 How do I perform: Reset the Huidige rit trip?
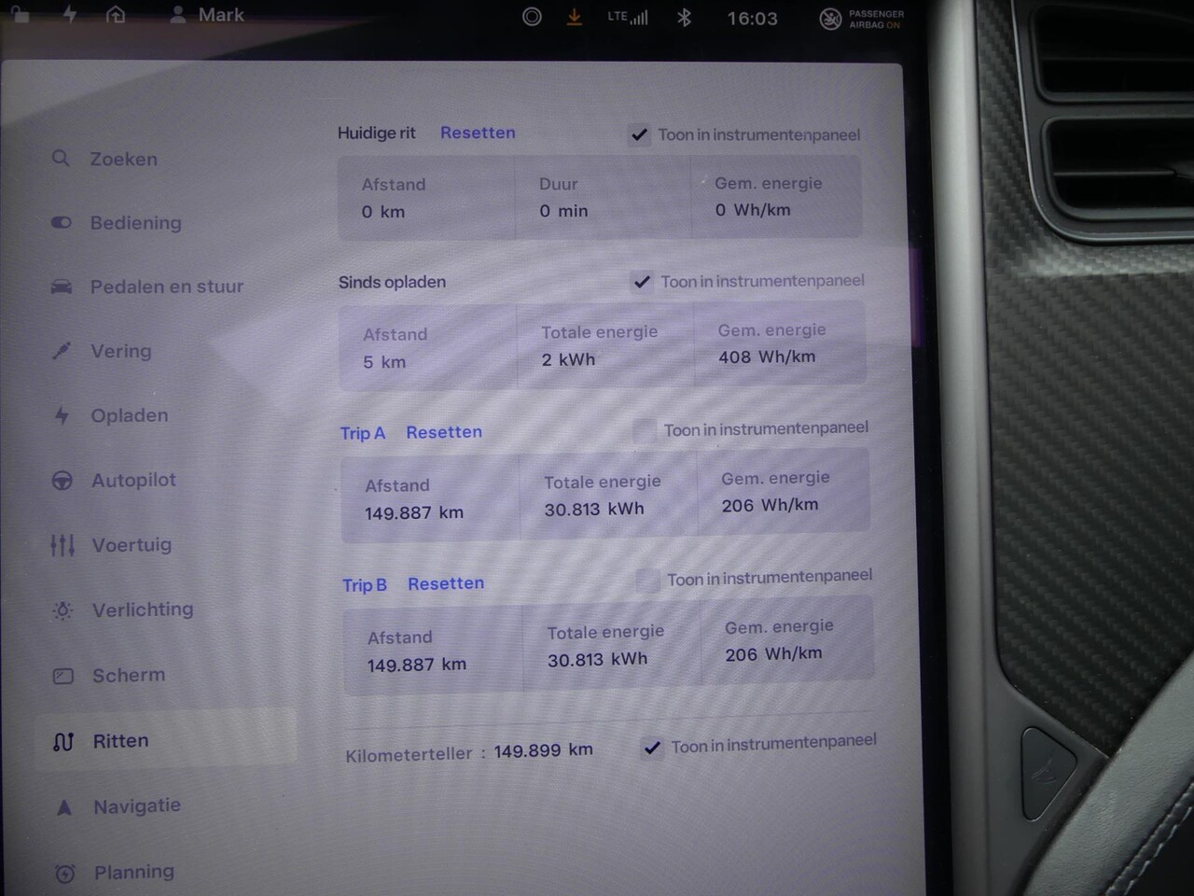pyautogui.click(x=478, y=133)
